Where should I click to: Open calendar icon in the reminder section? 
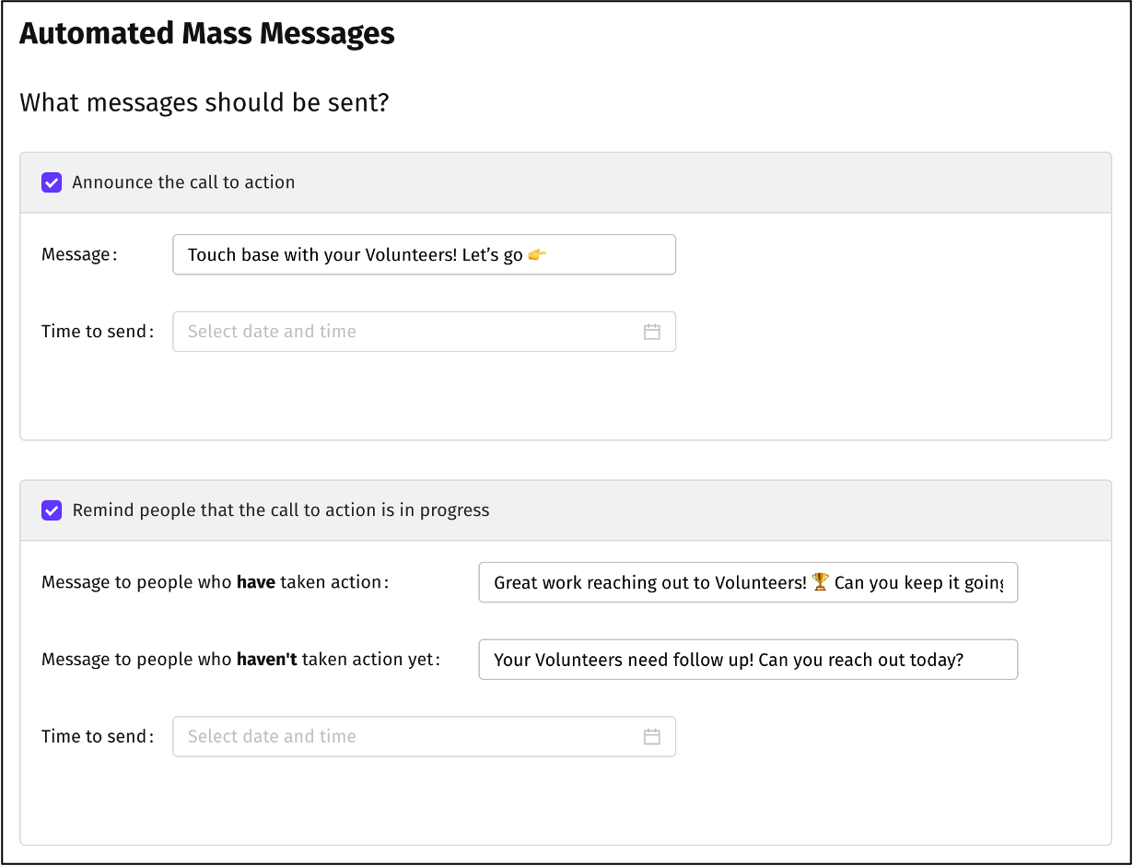pos(651,737)
